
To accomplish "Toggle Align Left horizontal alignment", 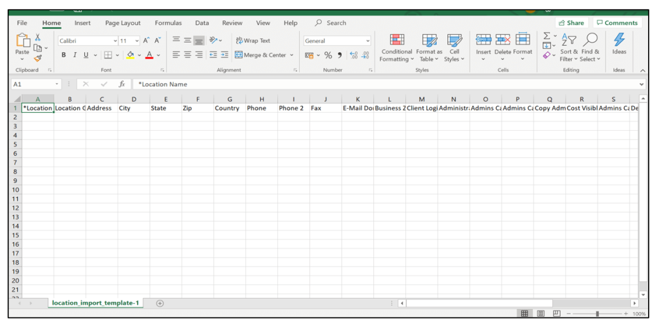I will (176, 55).
